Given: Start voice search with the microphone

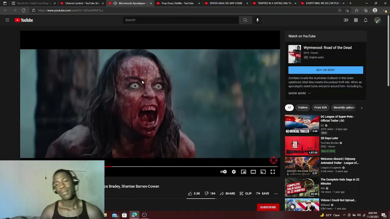Looking at the screenshot, I should tap(257, 20).
